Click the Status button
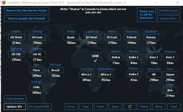Viewport: 183px width, 112px height. (x=144, y=106)
